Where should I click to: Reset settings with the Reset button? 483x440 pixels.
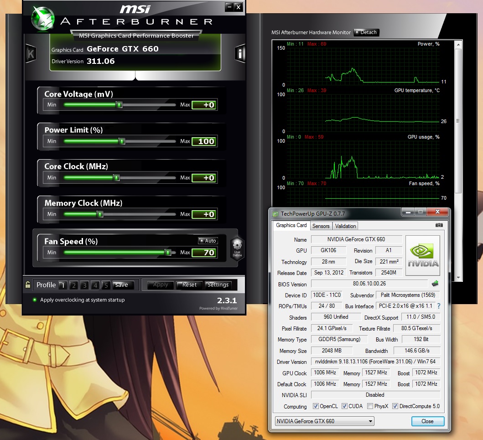[x=189, y=285]
